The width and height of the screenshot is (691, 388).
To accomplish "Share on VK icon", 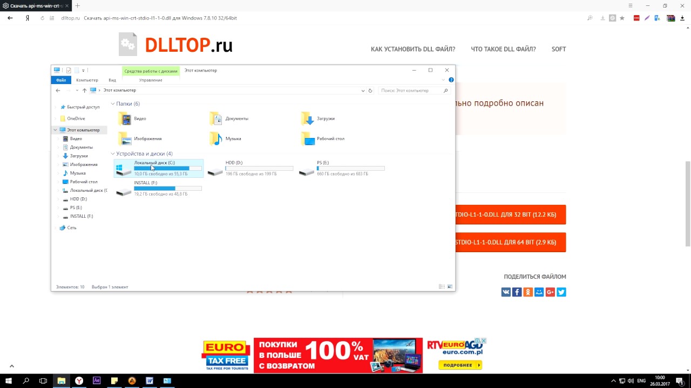I will [506, 292].
